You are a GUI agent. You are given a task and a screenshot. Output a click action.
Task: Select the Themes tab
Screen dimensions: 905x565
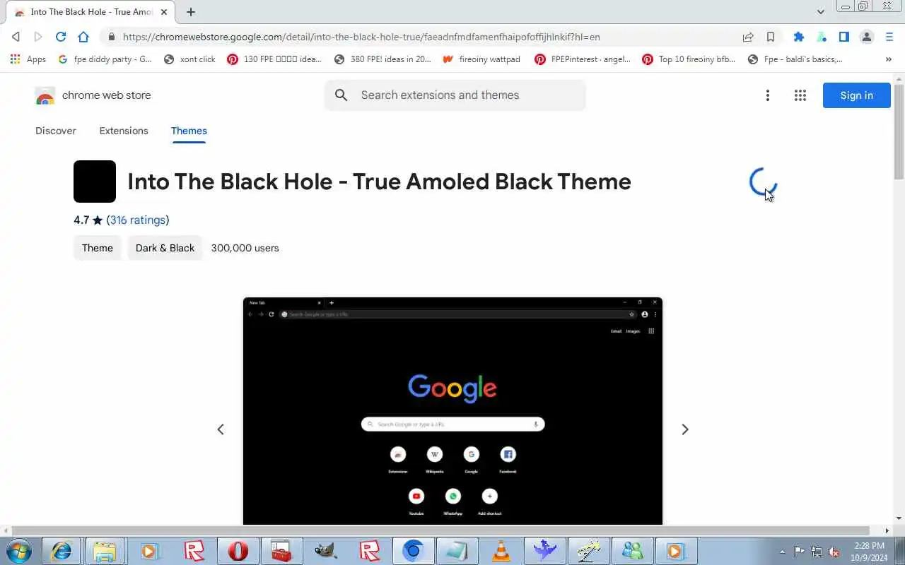point(189,131)
